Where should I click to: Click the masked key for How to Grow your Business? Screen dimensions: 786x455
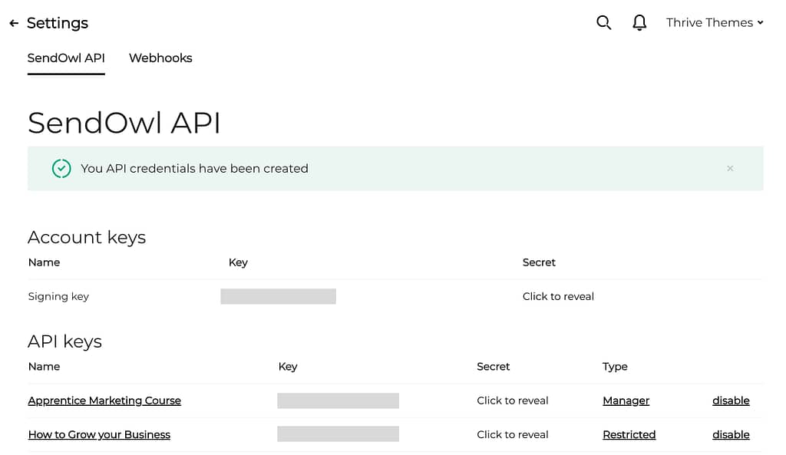click(338, 434)
